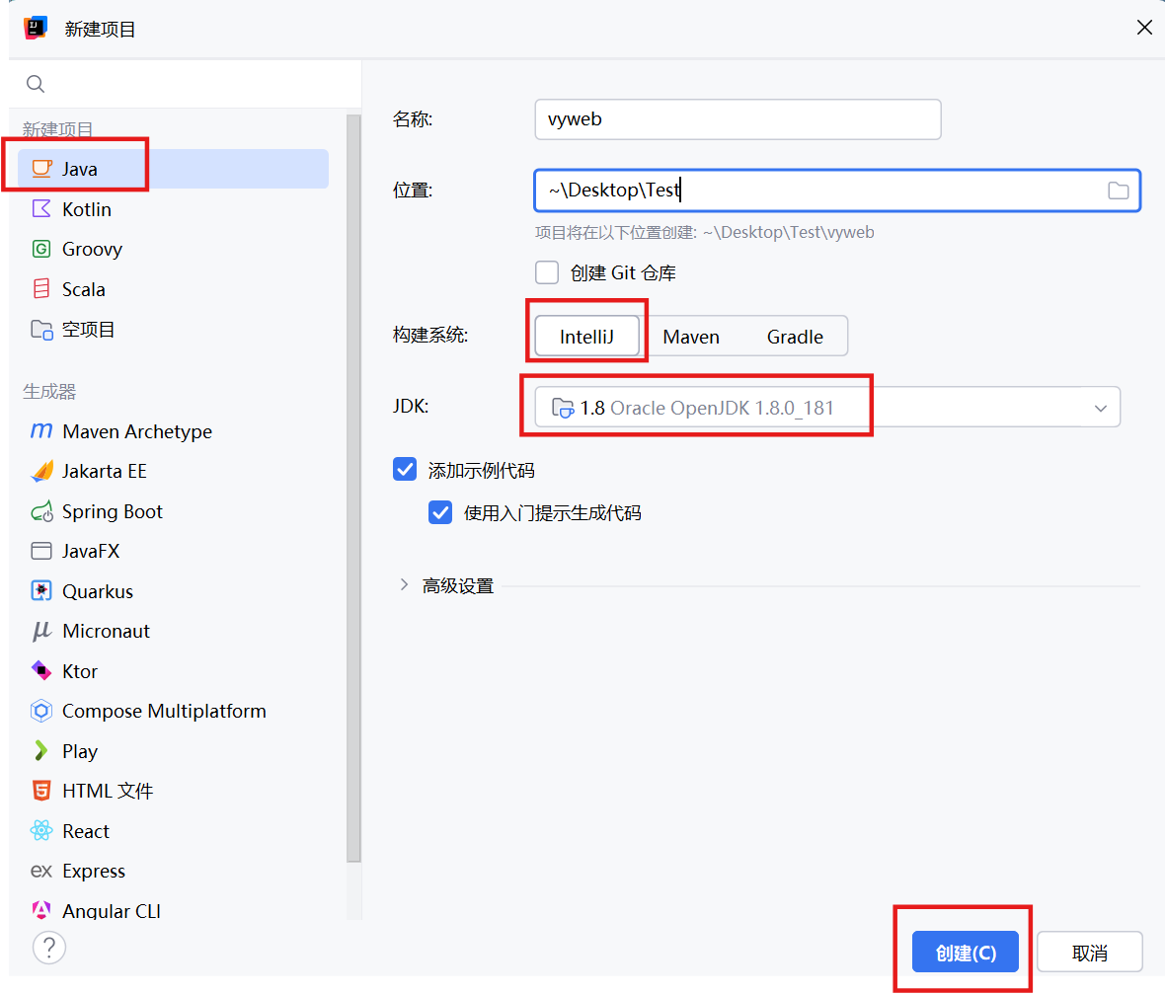The image size is (1165, 994).
Task: Open help with the question mark button
Action: (x=49, y=948)
